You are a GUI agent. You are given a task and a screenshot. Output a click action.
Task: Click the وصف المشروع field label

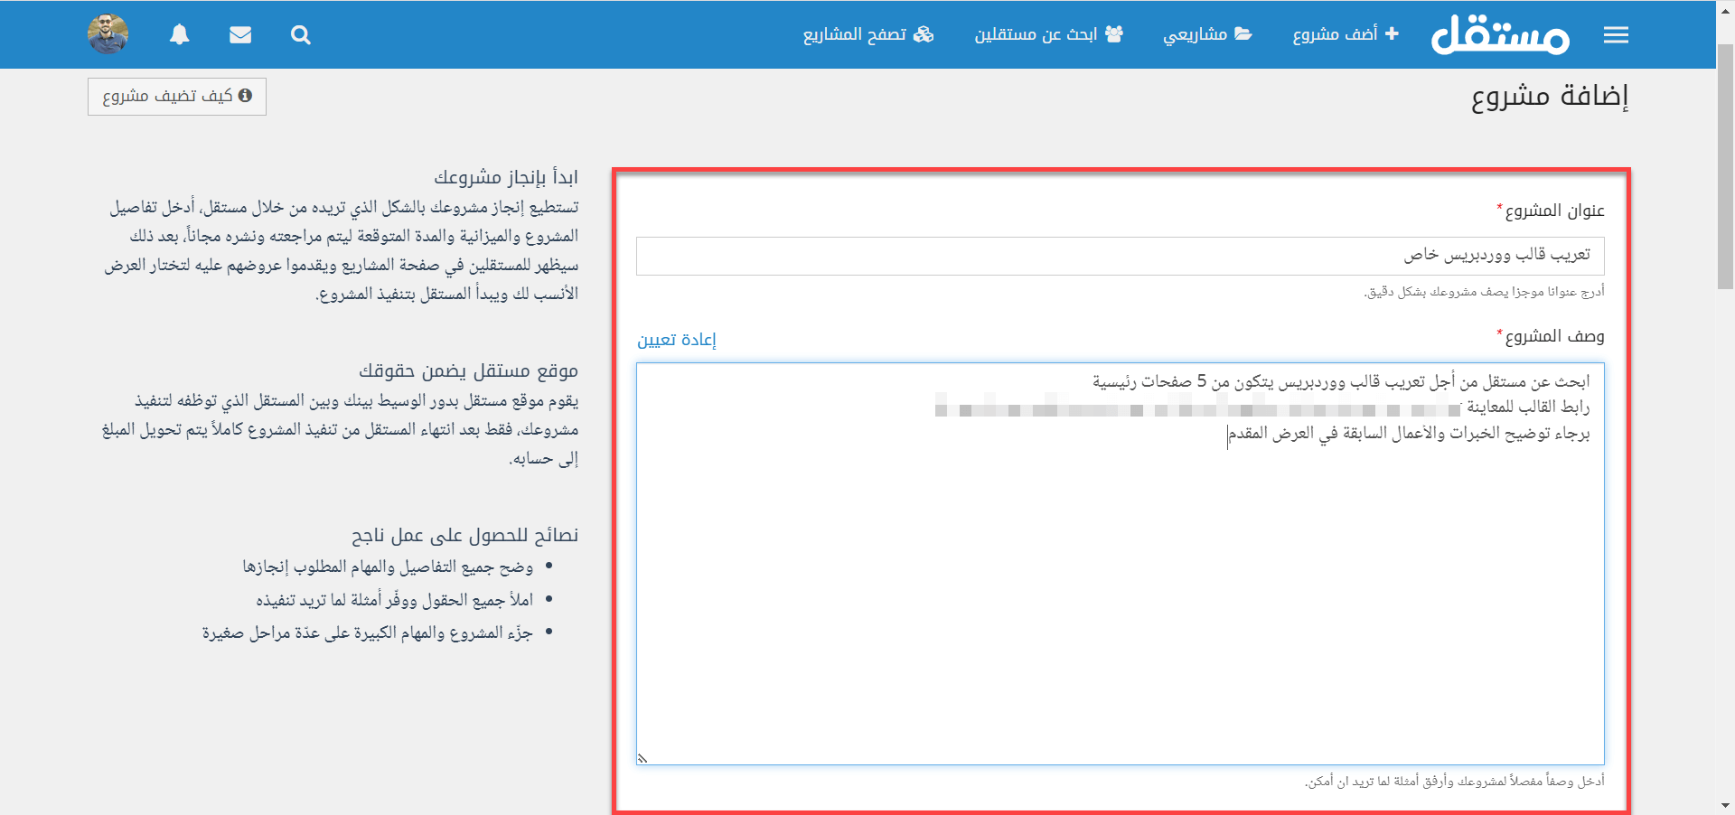point(1554,336)
